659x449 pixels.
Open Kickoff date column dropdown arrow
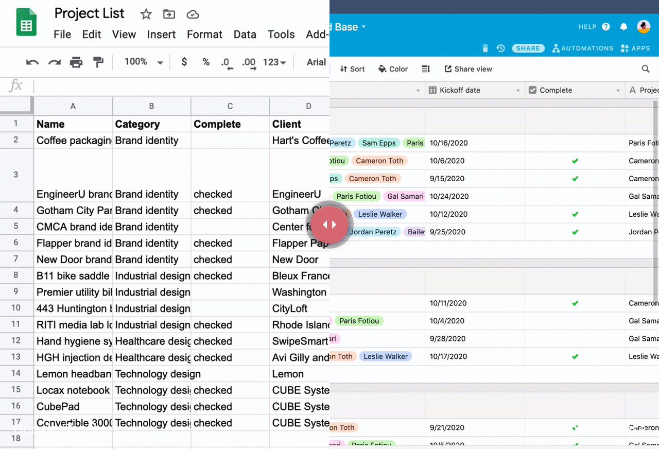[518, 91]
